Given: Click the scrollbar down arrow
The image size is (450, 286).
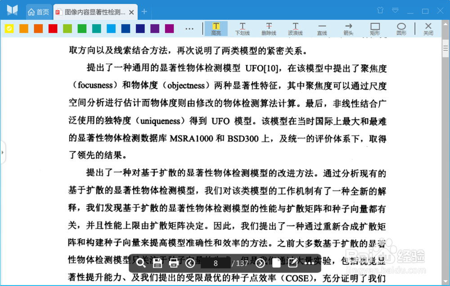Looking at the screenshot, I should click(445, 282).
